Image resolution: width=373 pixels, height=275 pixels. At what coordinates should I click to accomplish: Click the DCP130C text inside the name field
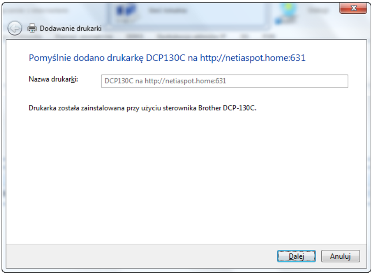(119, 81)
